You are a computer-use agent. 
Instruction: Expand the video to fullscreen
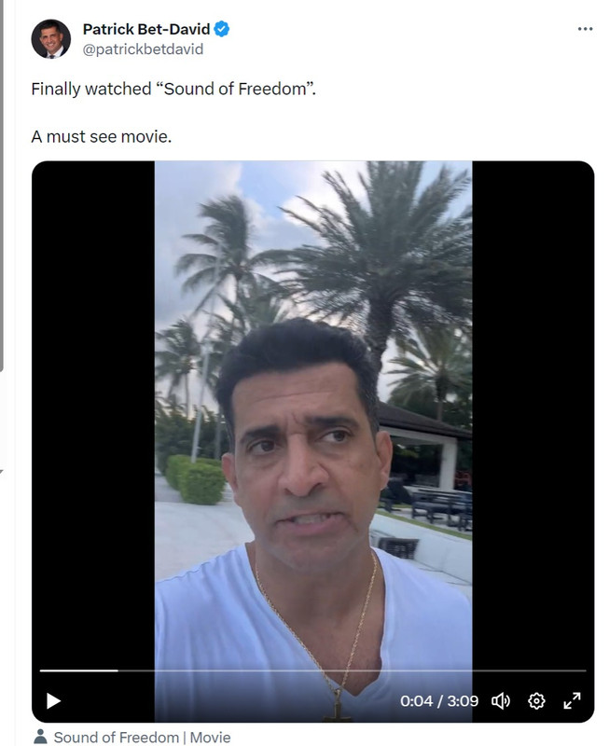(572, 701)
